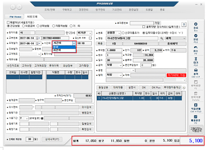211x150 pixels.
Task: Open the 용법 dropdown
Action: pos(120,70)
